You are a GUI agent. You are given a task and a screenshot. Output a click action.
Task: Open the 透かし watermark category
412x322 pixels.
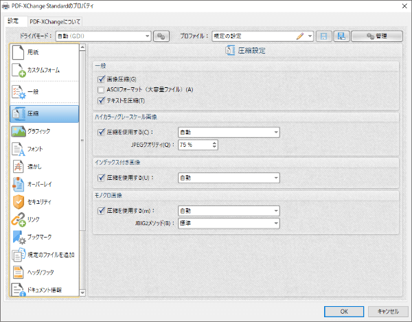(x=44, y=167)
